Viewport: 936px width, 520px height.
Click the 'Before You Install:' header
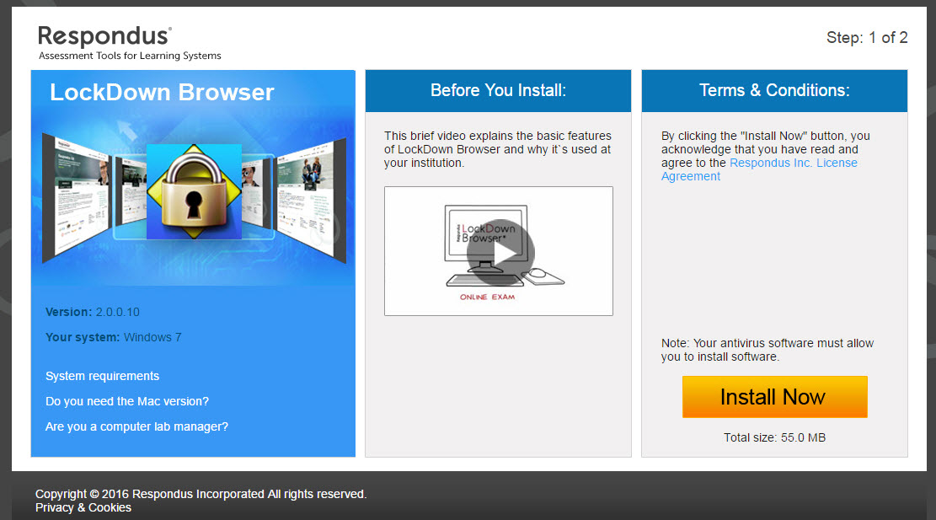click(498, 90)
